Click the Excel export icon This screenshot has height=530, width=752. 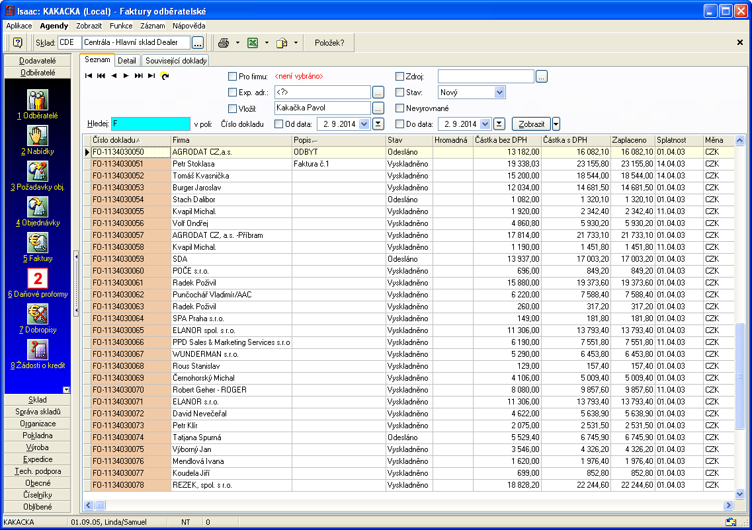(x=252, y=43)
